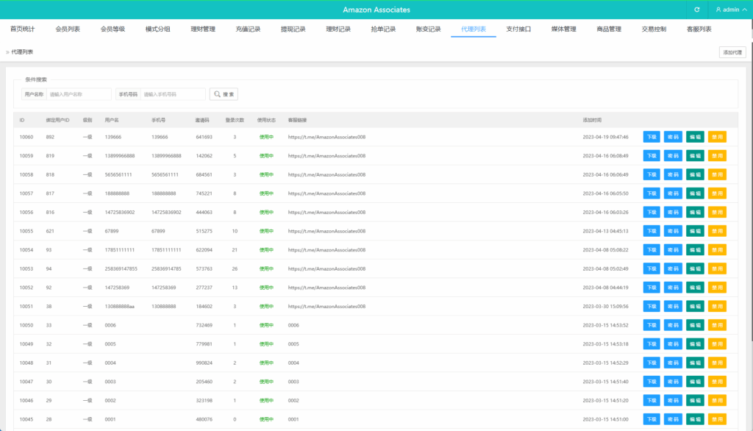
Task: Go to the 支付接口 section
Action: click(x=519, y=29)
